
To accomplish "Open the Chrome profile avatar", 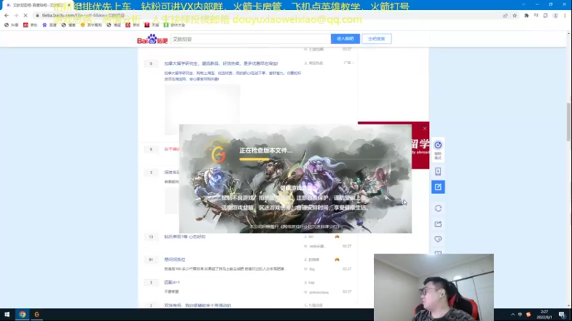I will pyautogui.click(x=556, y=16).
